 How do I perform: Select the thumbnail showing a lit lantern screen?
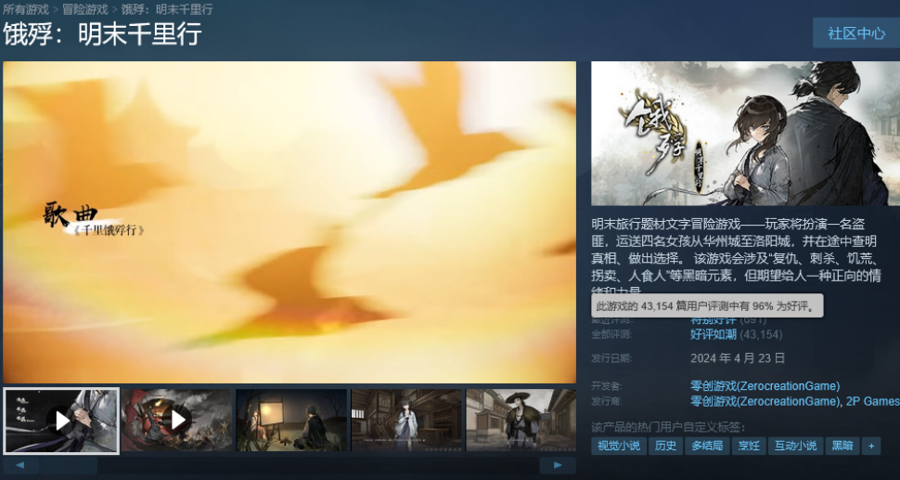291,421
